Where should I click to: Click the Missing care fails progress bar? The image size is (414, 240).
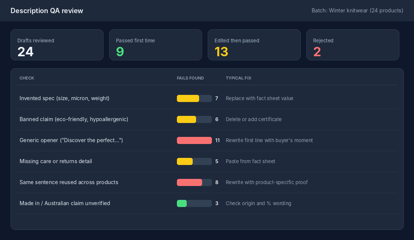pos(194,162)
